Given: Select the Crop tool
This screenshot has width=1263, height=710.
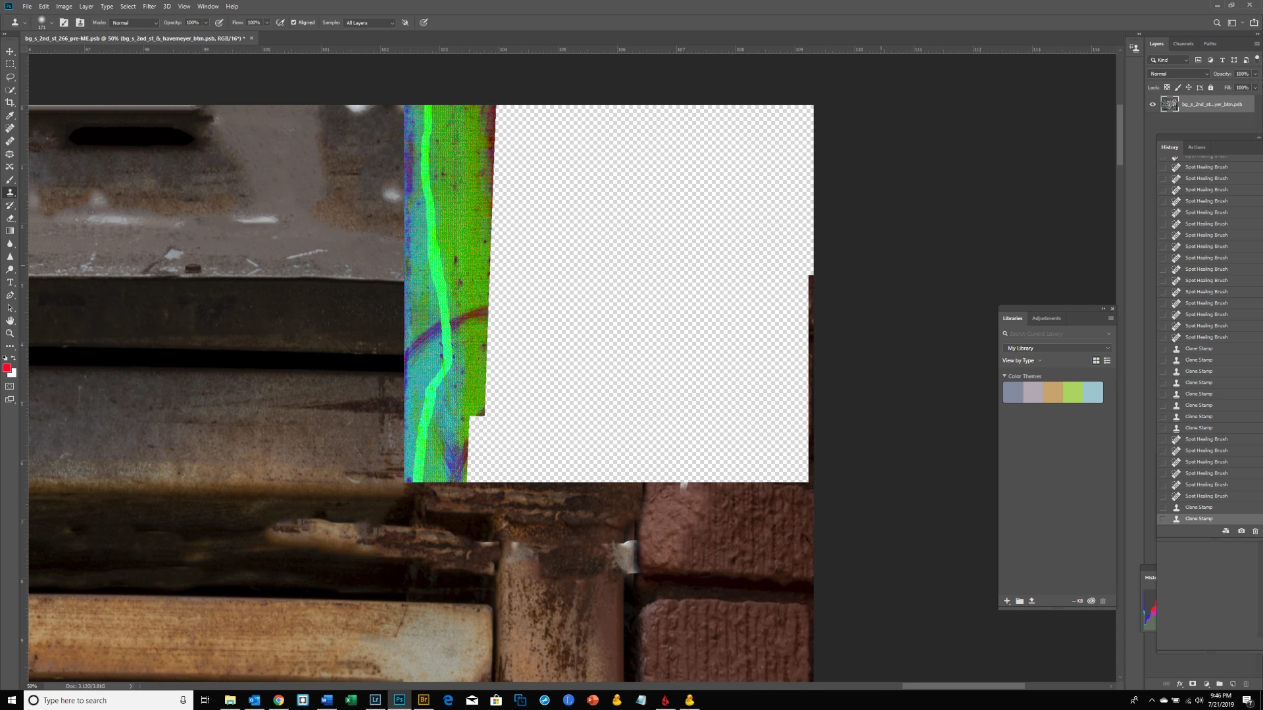Looking at the screenshot, I should point(10,103).
